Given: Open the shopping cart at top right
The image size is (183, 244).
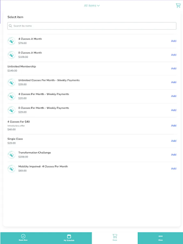Looking at the screenshot, I should pos(178,5).
